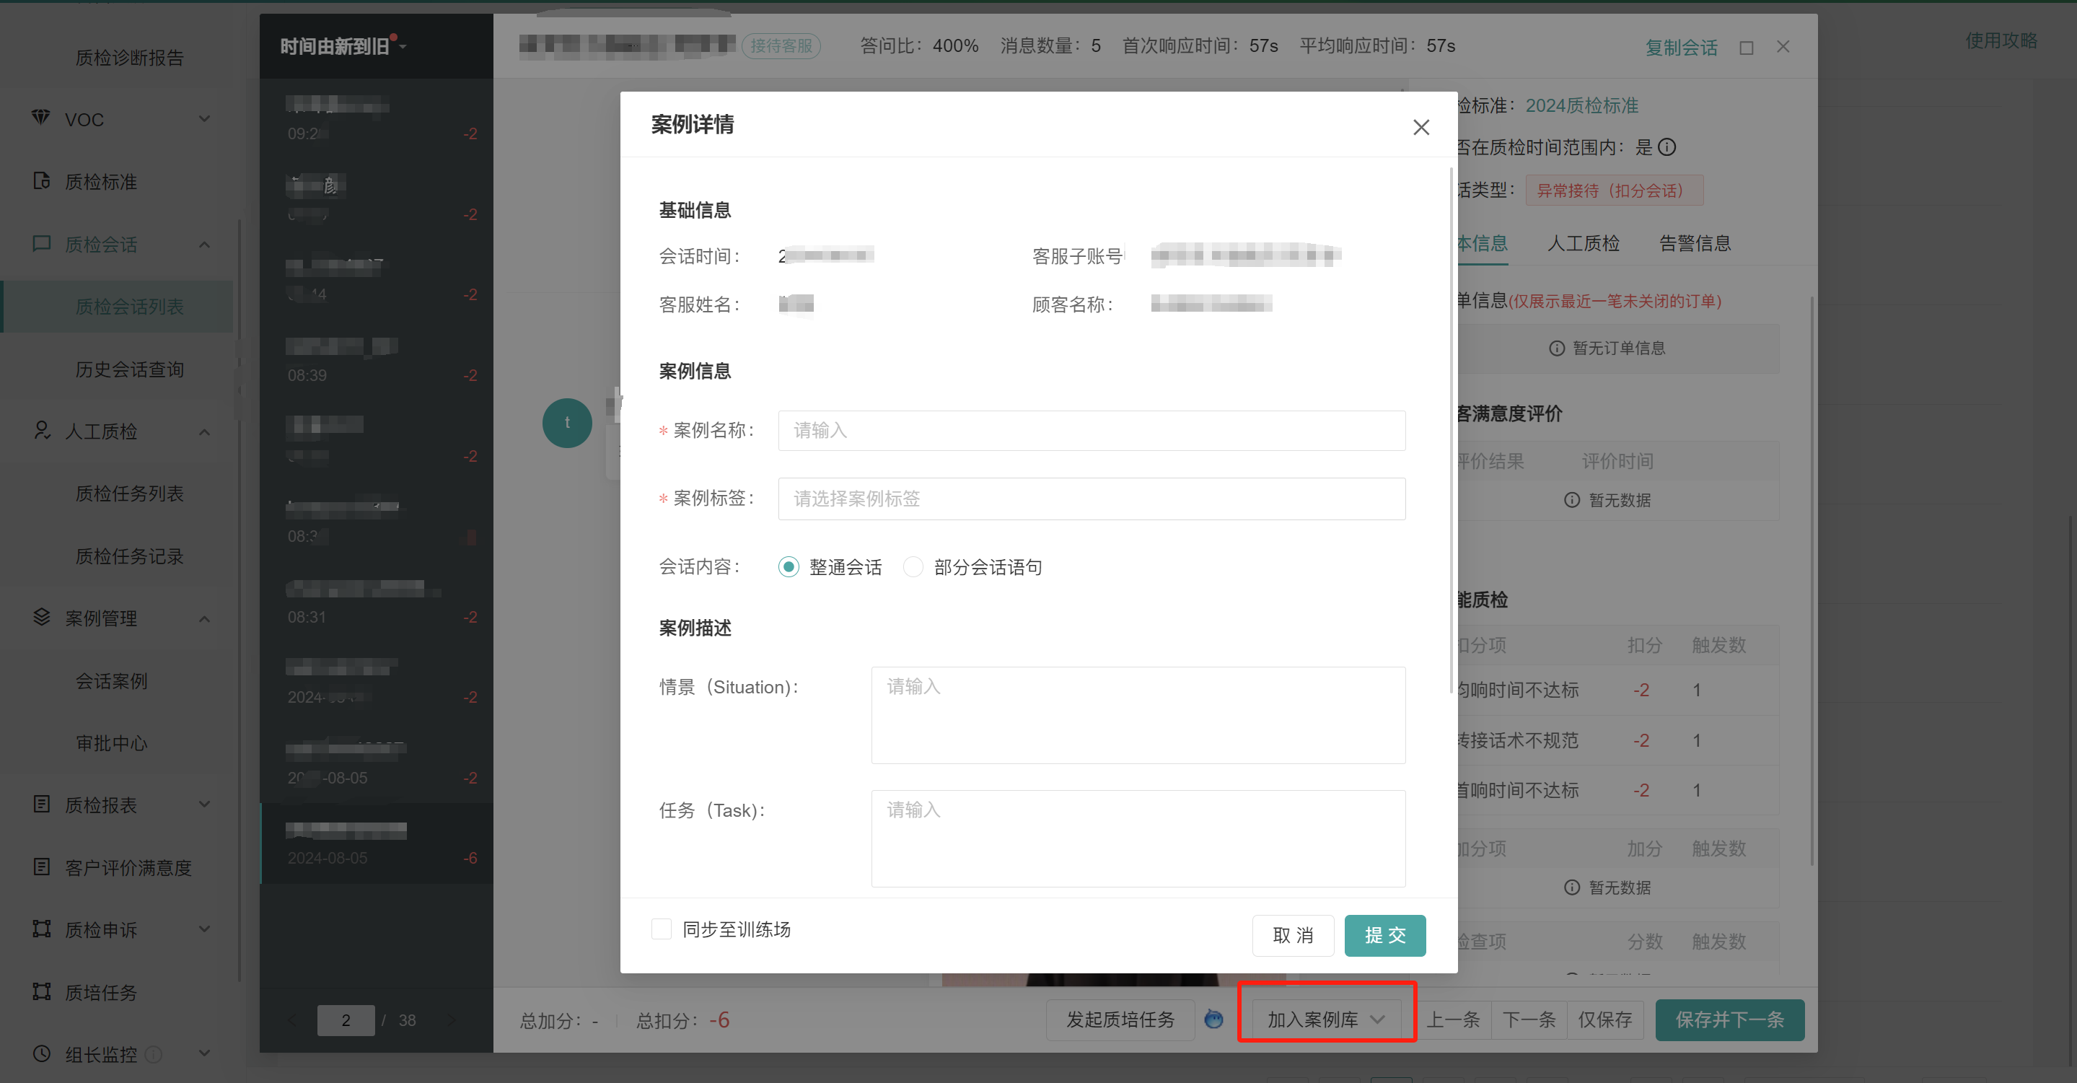The image size is (2077, 1083).
Task: Click the 情景 (Situation) text area
Action: tap(1138, 714)
